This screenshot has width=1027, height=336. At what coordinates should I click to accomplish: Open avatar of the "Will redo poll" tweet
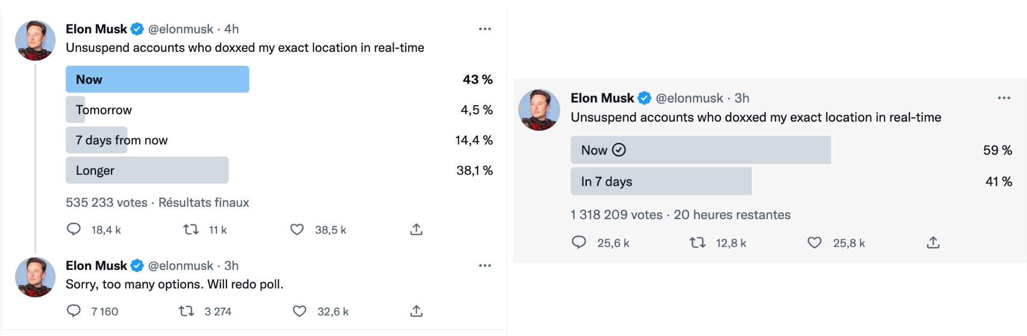click(35, 277)
